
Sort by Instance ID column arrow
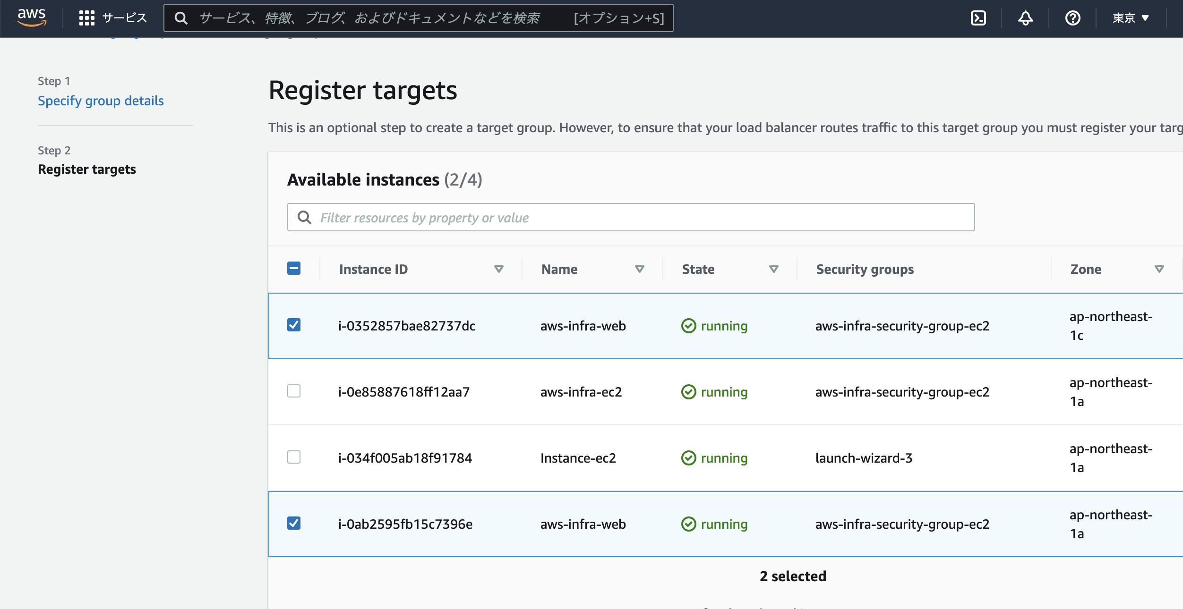pyautogui.click(x=498, y=269)
